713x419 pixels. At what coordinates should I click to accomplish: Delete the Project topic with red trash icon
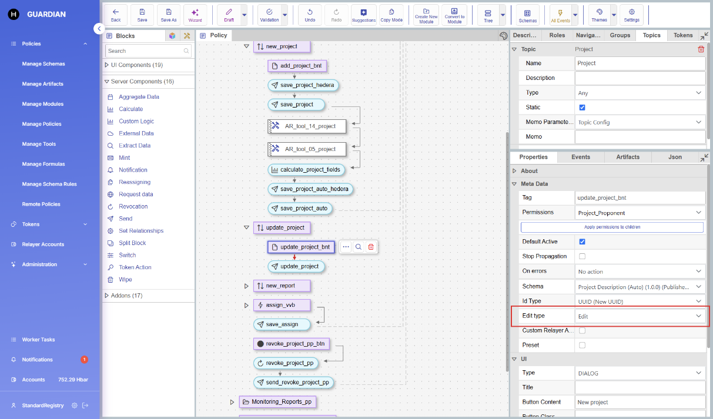tap(701, 49)
